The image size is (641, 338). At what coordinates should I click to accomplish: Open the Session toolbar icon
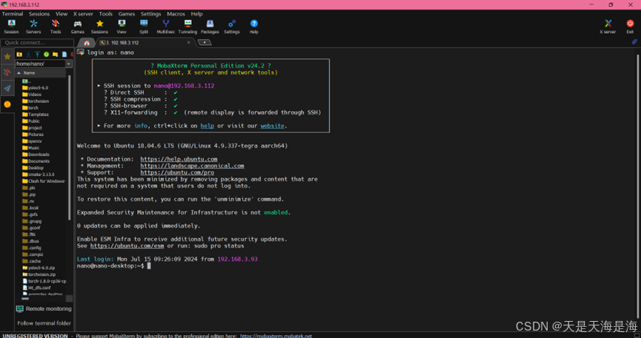coord(11,27)
